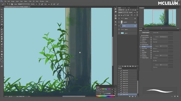Uncheck Dual Brush in Brush panel
Viewport: 181px width, 101px height.
click(141, 43)
